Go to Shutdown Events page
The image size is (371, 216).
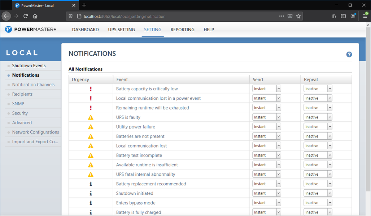29,66
